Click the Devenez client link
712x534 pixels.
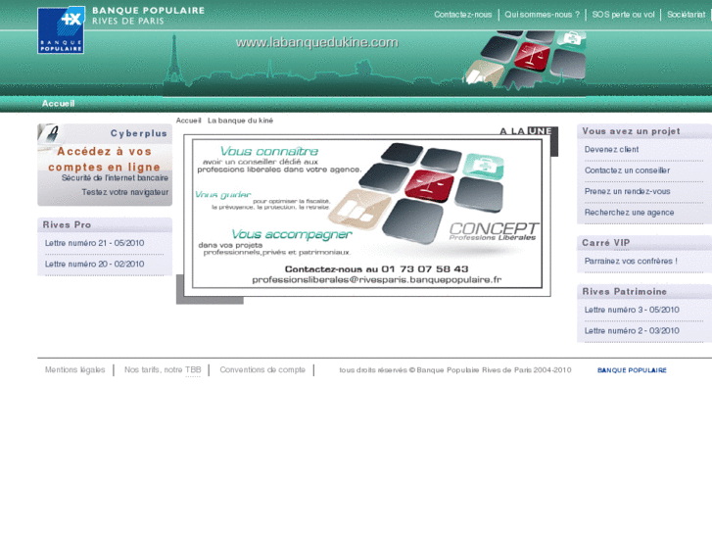pyautogui.click(x=611, y=150)
